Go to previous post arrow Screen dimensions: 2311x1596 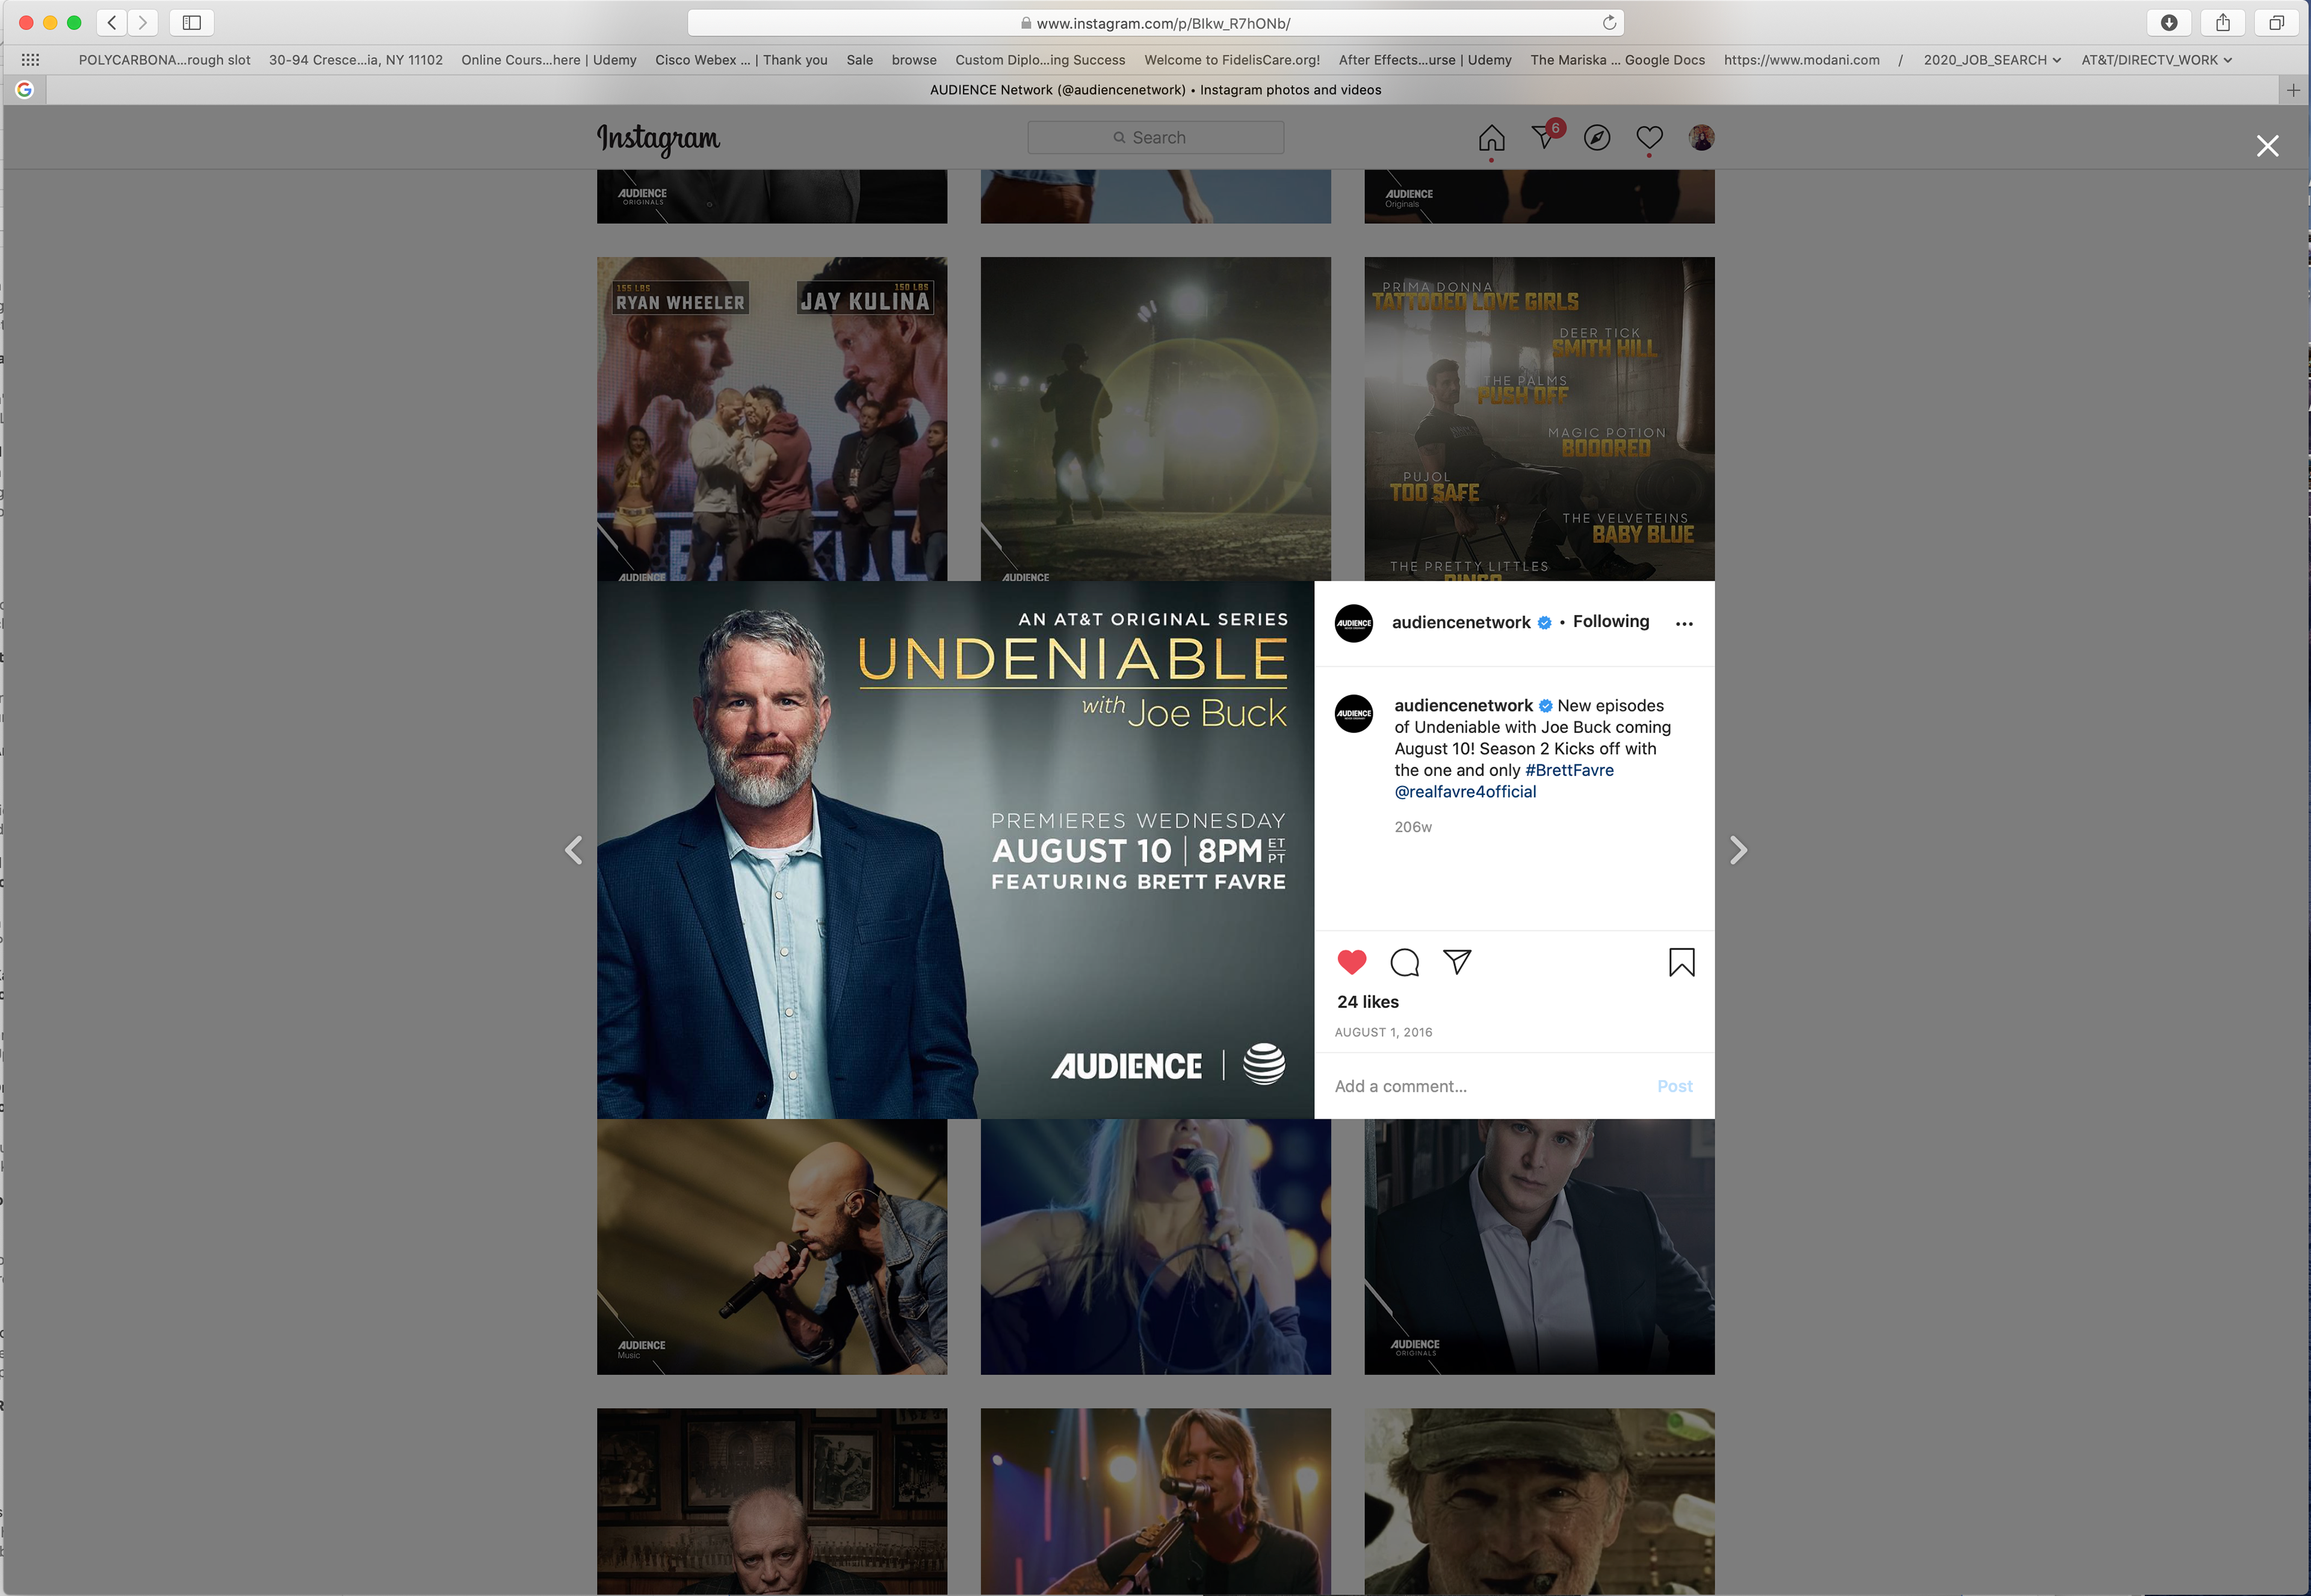pyautogui.click(x=573, y=850)
